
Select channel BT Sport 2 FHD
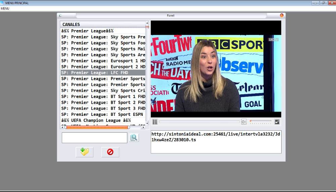103,102
